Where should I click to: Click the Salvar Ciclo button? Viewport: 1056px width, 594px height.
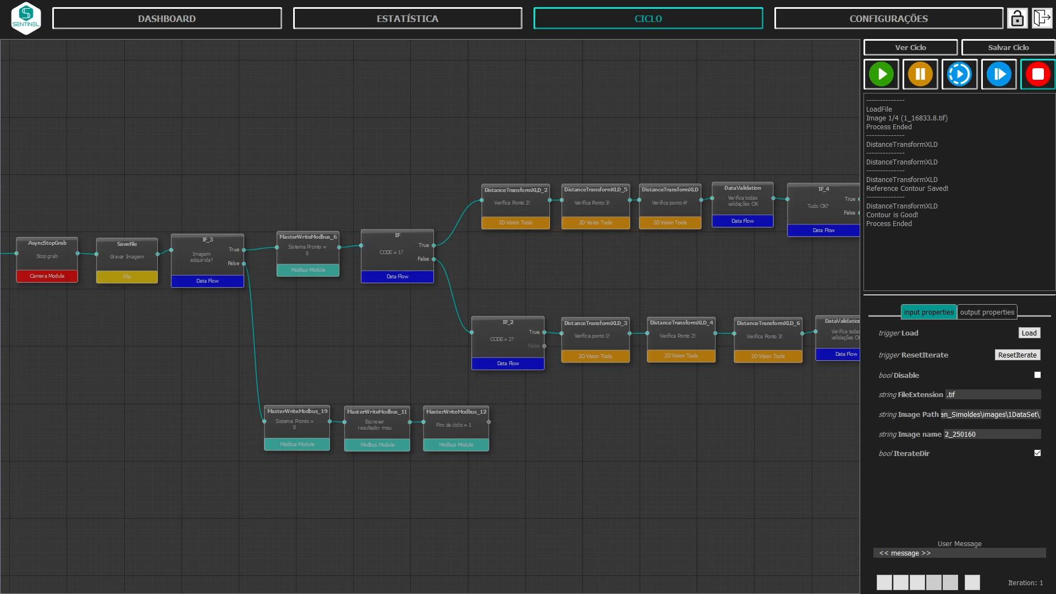point(1008,48)
